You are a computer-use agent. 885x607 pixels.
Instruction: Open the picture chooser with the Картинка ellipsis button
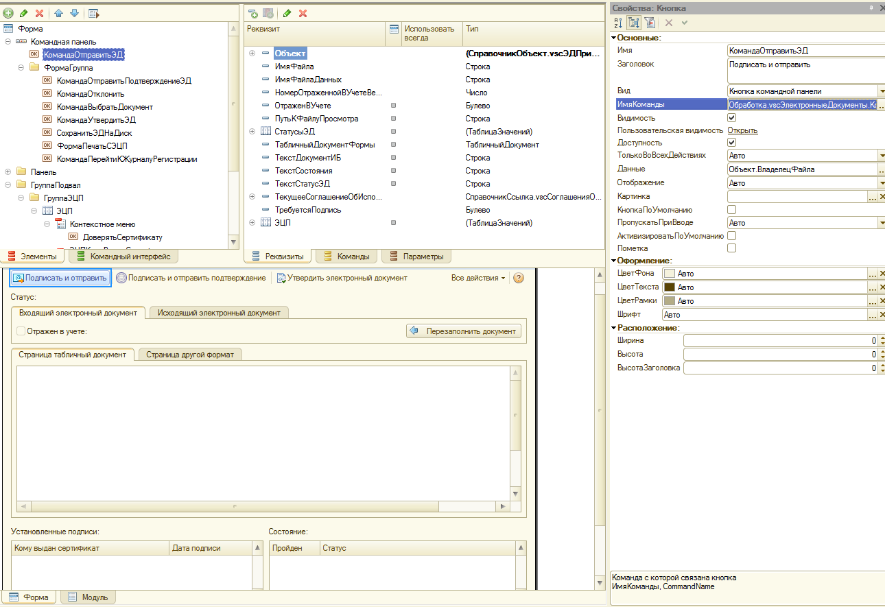click(872, 197)
